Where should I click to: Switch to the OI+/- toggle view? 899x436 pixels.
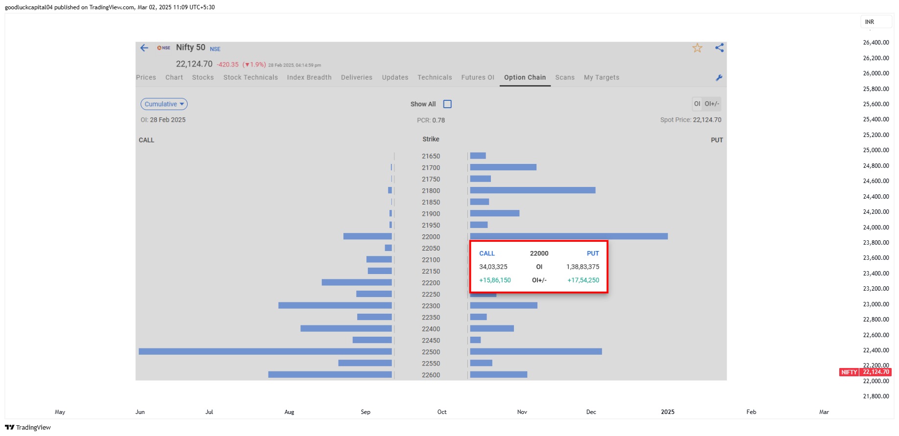click(712, 104)
